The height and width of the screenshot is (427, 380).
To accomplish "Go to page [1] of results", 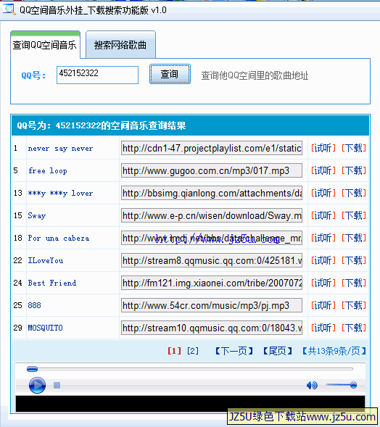I will pos(174,351).
